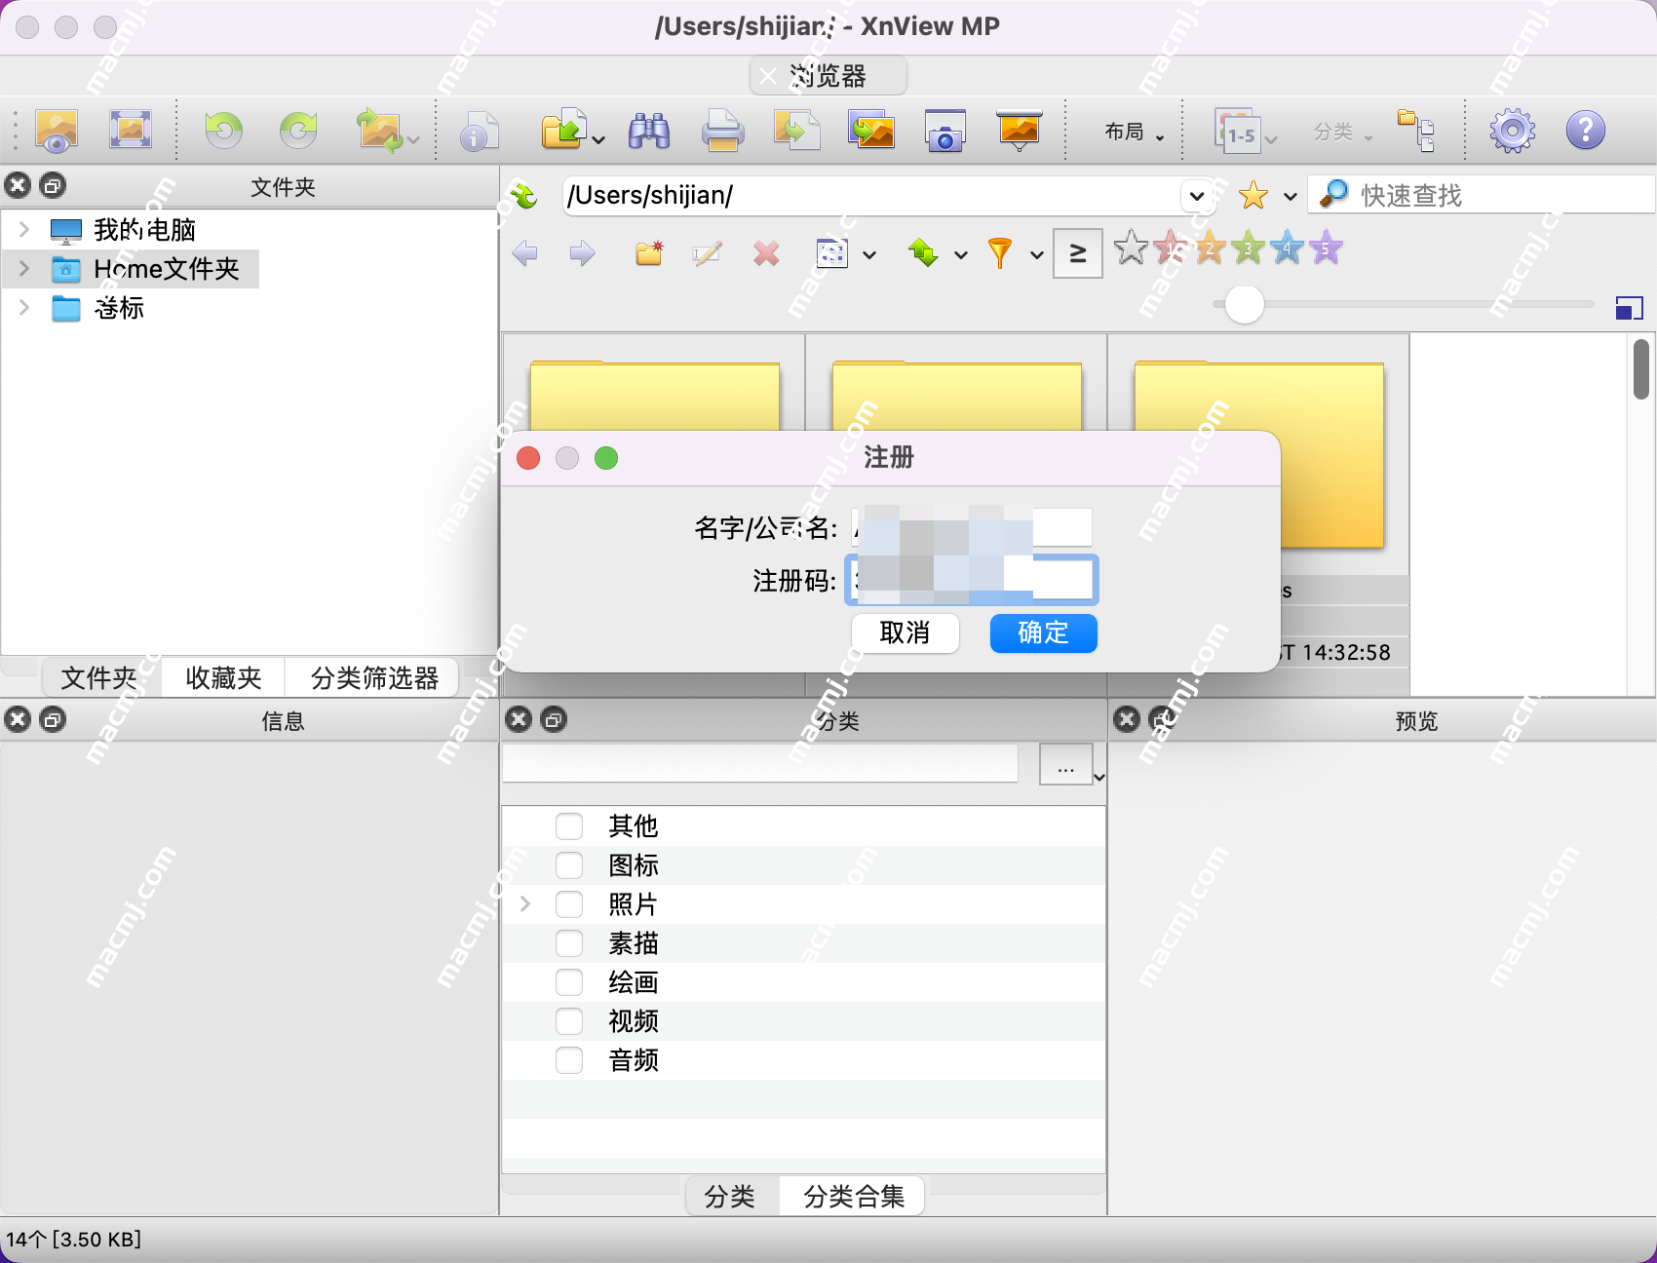Screen dimensions: 1657x1263
Task: Open the viewer icon in main toolbar
Action: tap(57, 130)
